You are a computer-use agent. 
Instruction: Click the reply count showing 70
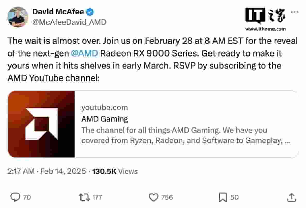(x=25, y=197)
